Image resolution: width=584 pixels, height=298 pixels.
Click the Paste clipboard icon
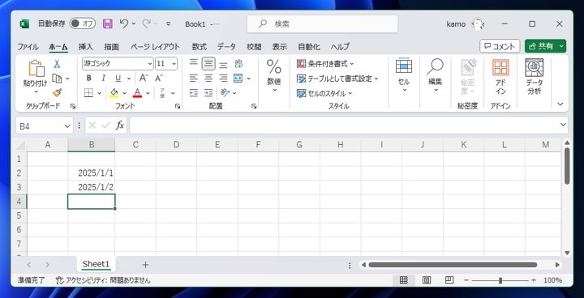click(36, 69)
